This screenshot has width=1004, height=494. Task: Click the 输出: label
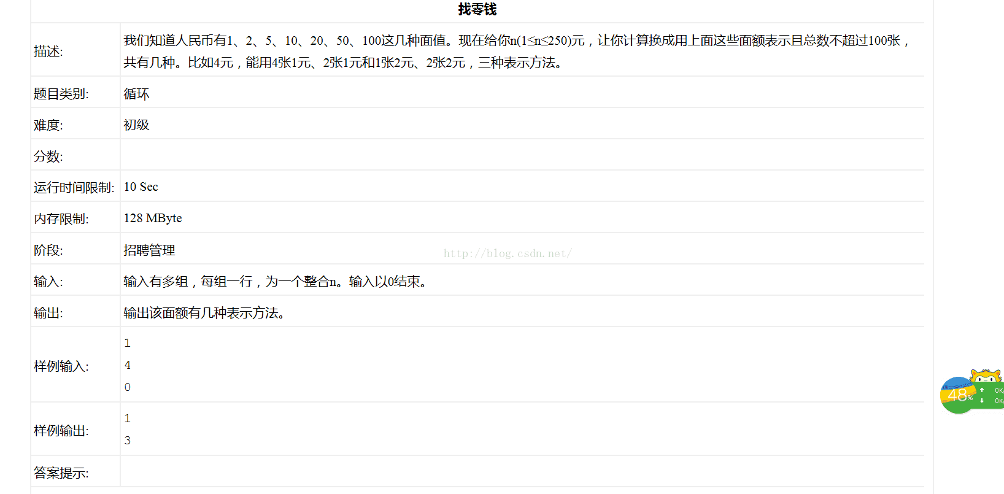48,313
